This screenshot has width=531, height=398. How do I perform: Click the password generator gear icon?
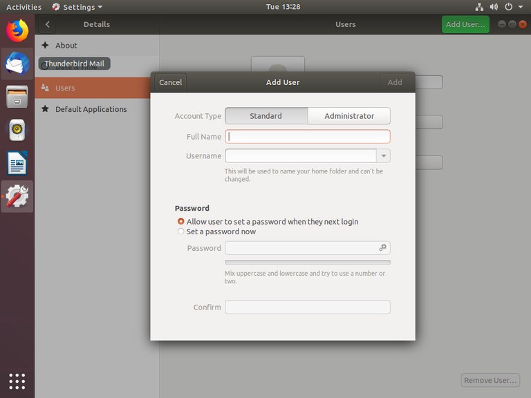[x=382, y=248]
